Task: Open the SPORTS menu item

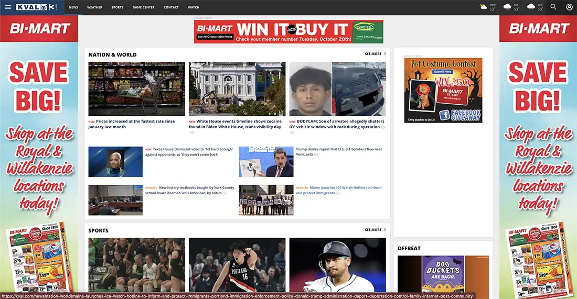Action: pyautogui.click(x=117, y=7)
